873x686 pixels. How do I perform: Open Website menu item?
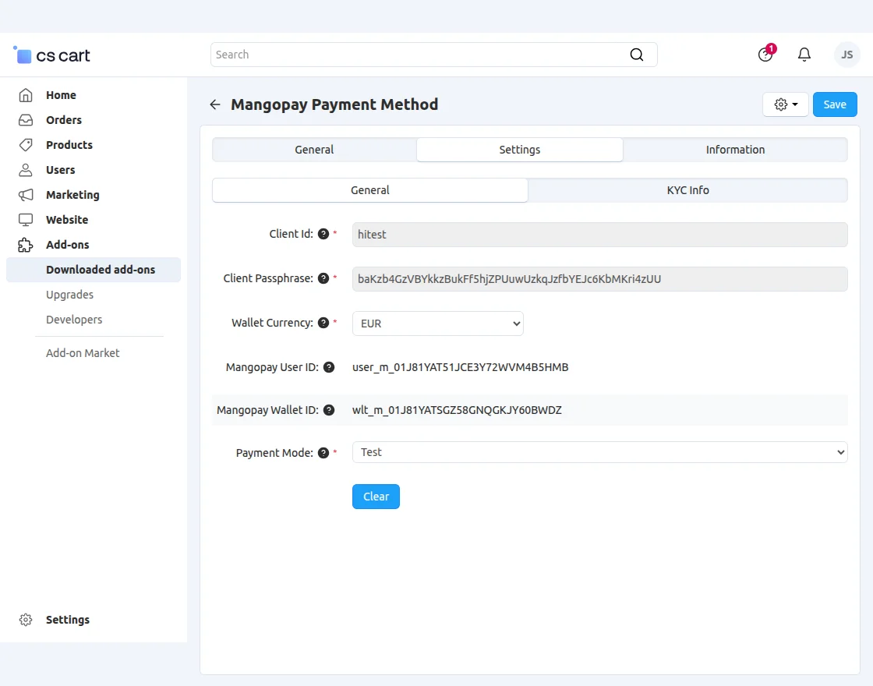point(67,220)
